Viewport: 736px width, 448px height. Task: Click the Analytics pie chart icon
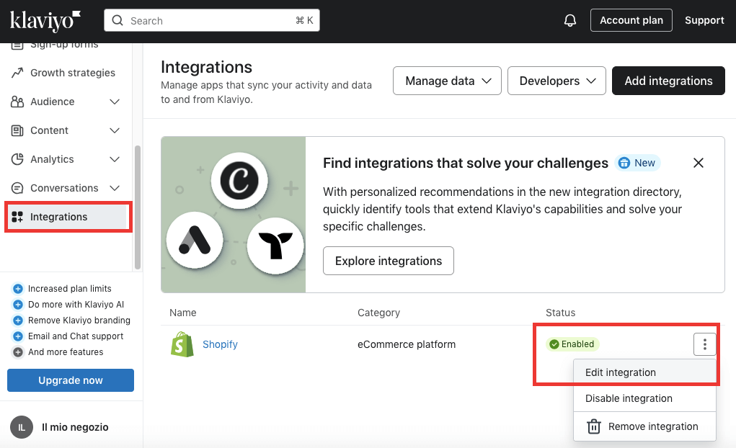pyautogui.click(x=17, y=159)
